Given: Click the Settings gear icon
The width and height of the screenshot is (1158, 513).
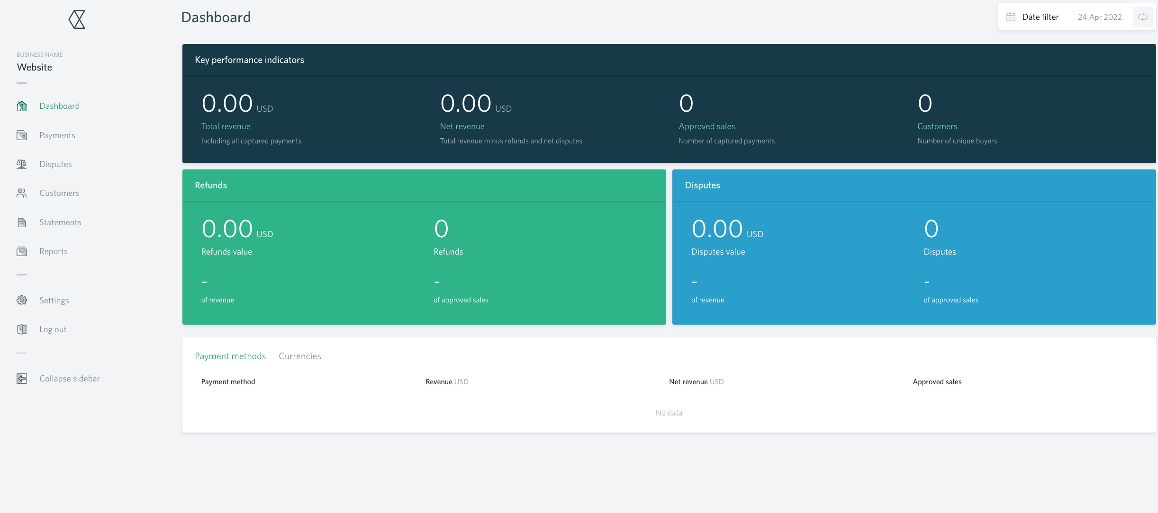Looking at the screenshot, I should [22, 301].
